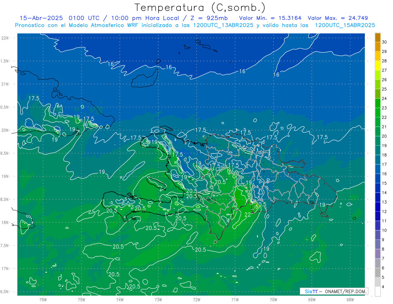Click the 73W longitude axis label
The height and width of the screenshot is (304, 393).
[158, 300]
